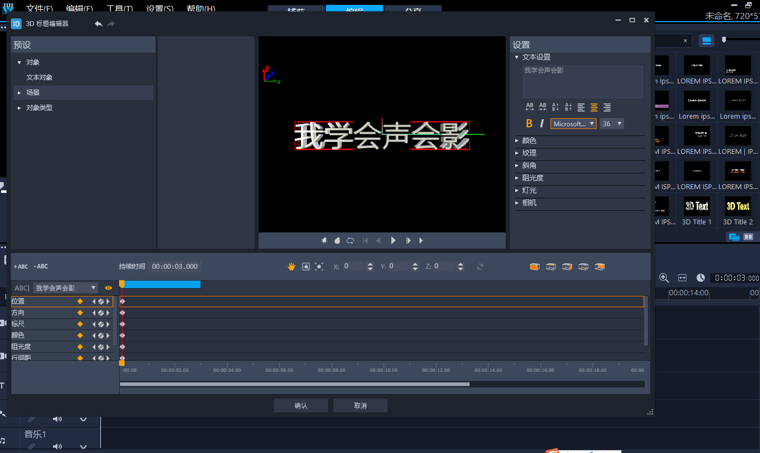Image resolution: width=760 pixels, height=453 pixels.
Task: Click the +ABC add text object button
Action: tap(21, 267)
